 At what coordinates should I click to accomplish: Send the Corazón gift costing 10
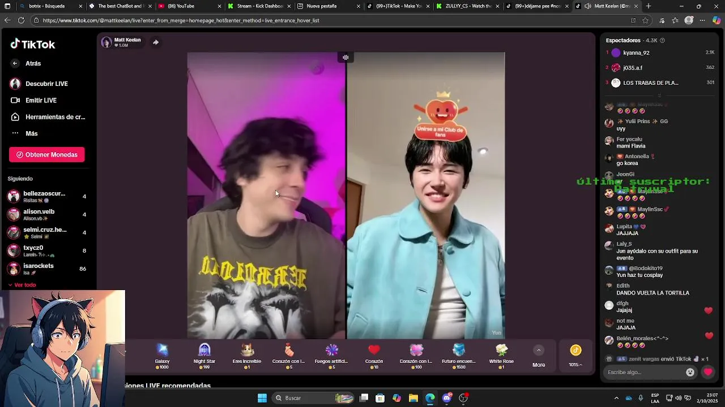374,356
